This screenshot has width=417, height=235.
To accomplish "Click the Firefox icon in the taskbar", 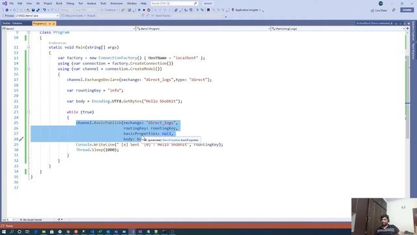I will tap(76, 232).
